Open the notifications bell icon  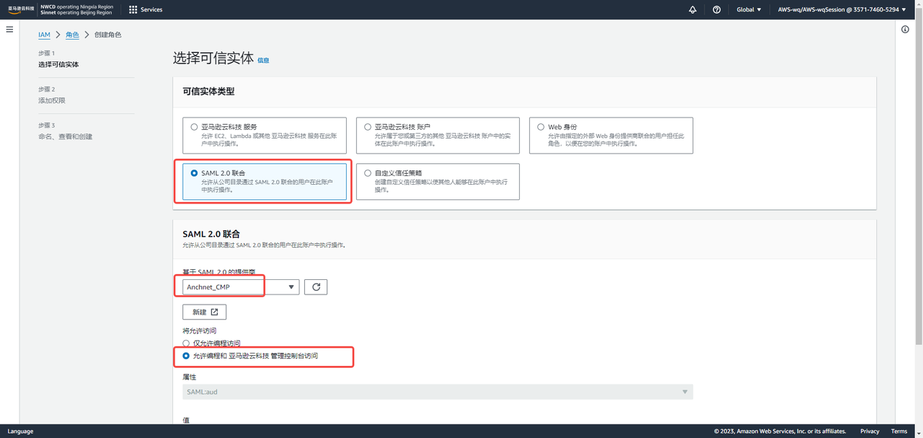tap(692, 10)
